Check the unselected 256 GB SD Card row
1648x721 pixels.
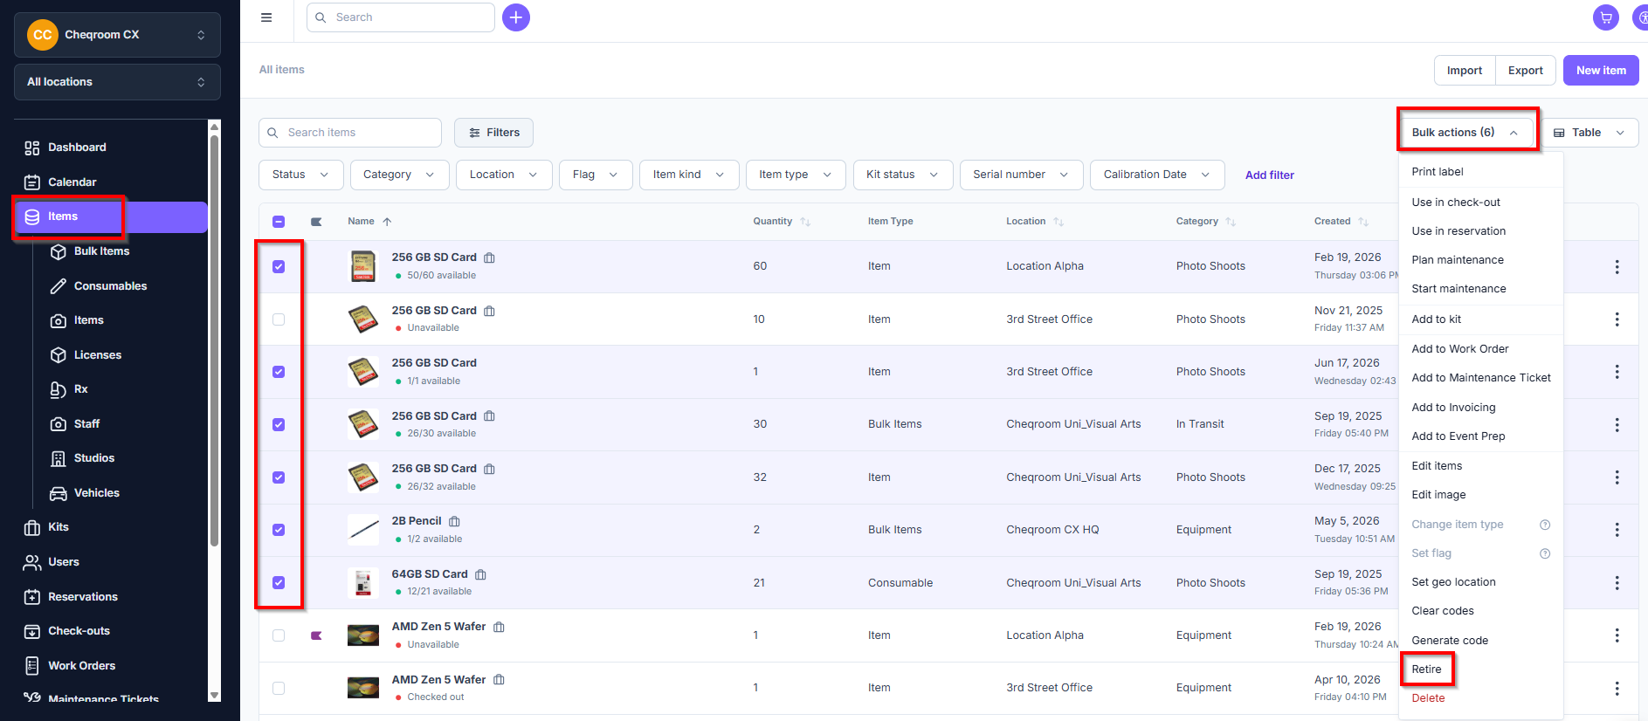click(x=279, y=319)
